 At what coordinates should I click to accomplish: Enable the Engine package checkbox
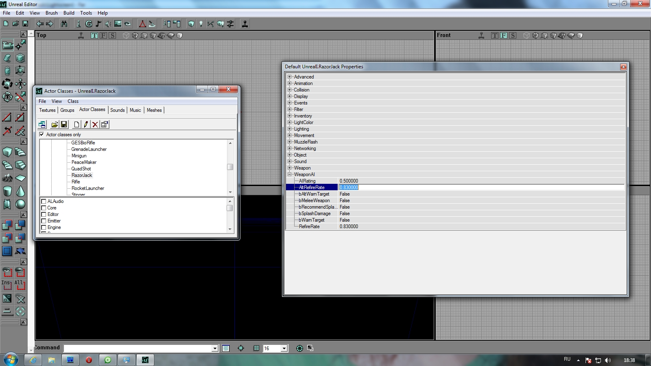coord(44,227)
